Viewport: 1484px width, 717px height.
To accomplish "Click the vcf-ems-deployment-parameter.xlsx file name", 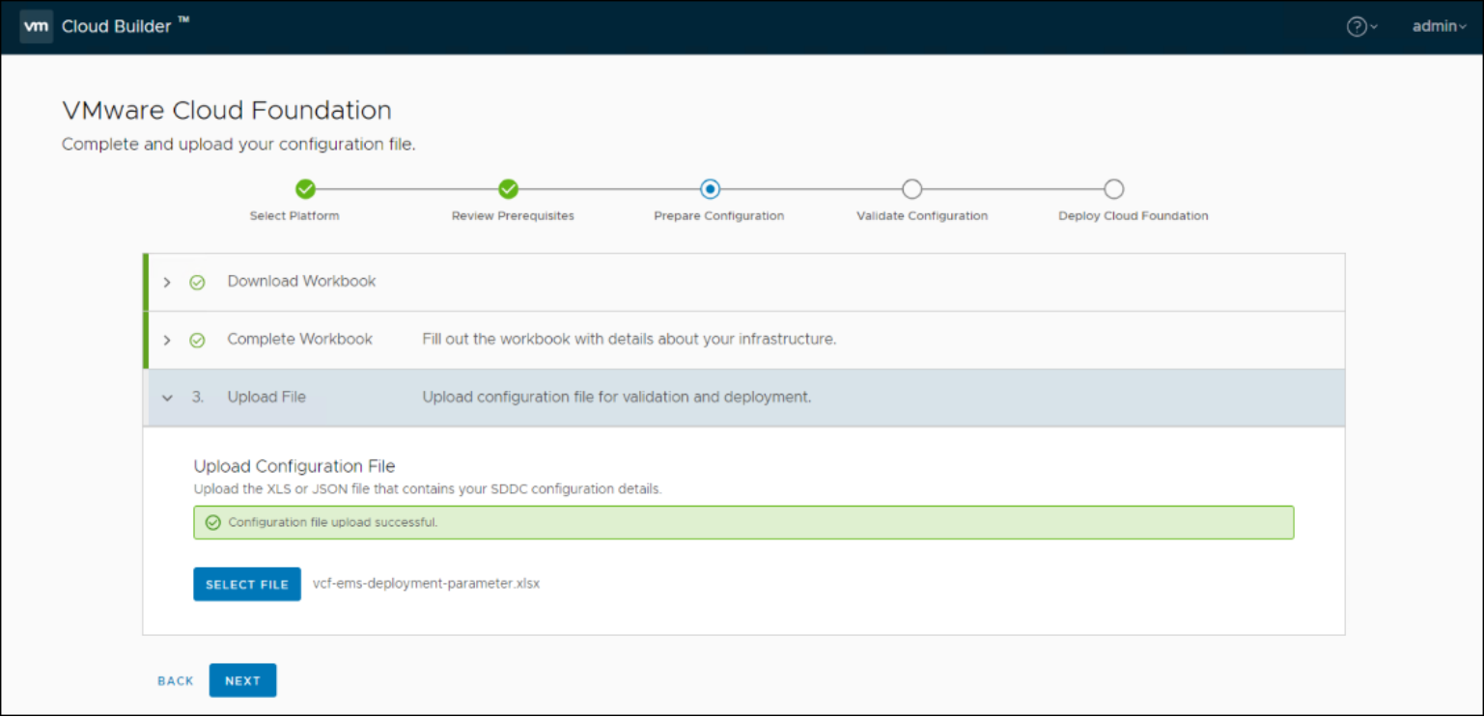I will (x=427, y=584).
